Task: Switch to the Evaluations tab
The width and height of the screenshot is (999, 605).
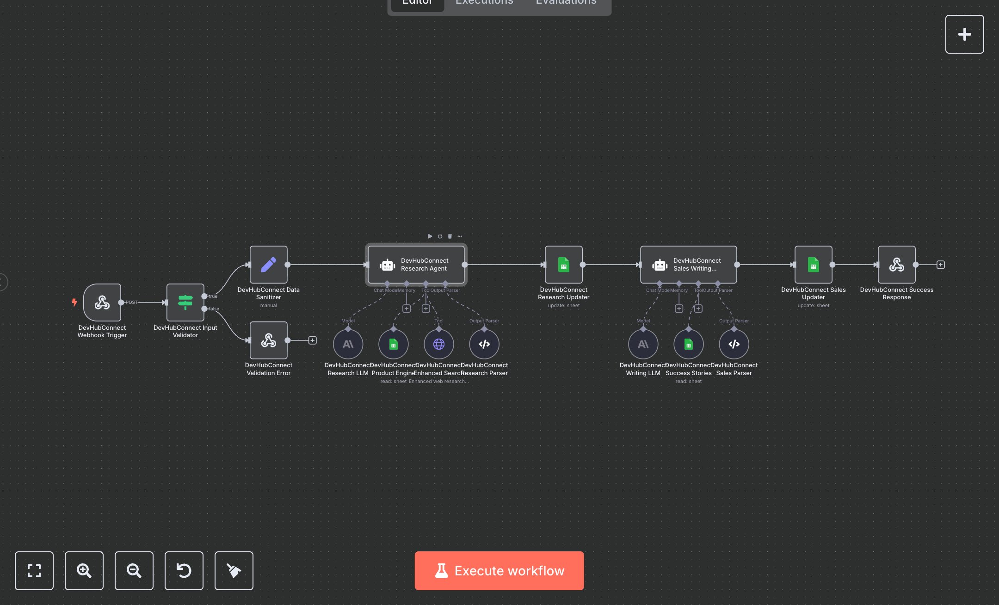Action: (x=566, y=2)
